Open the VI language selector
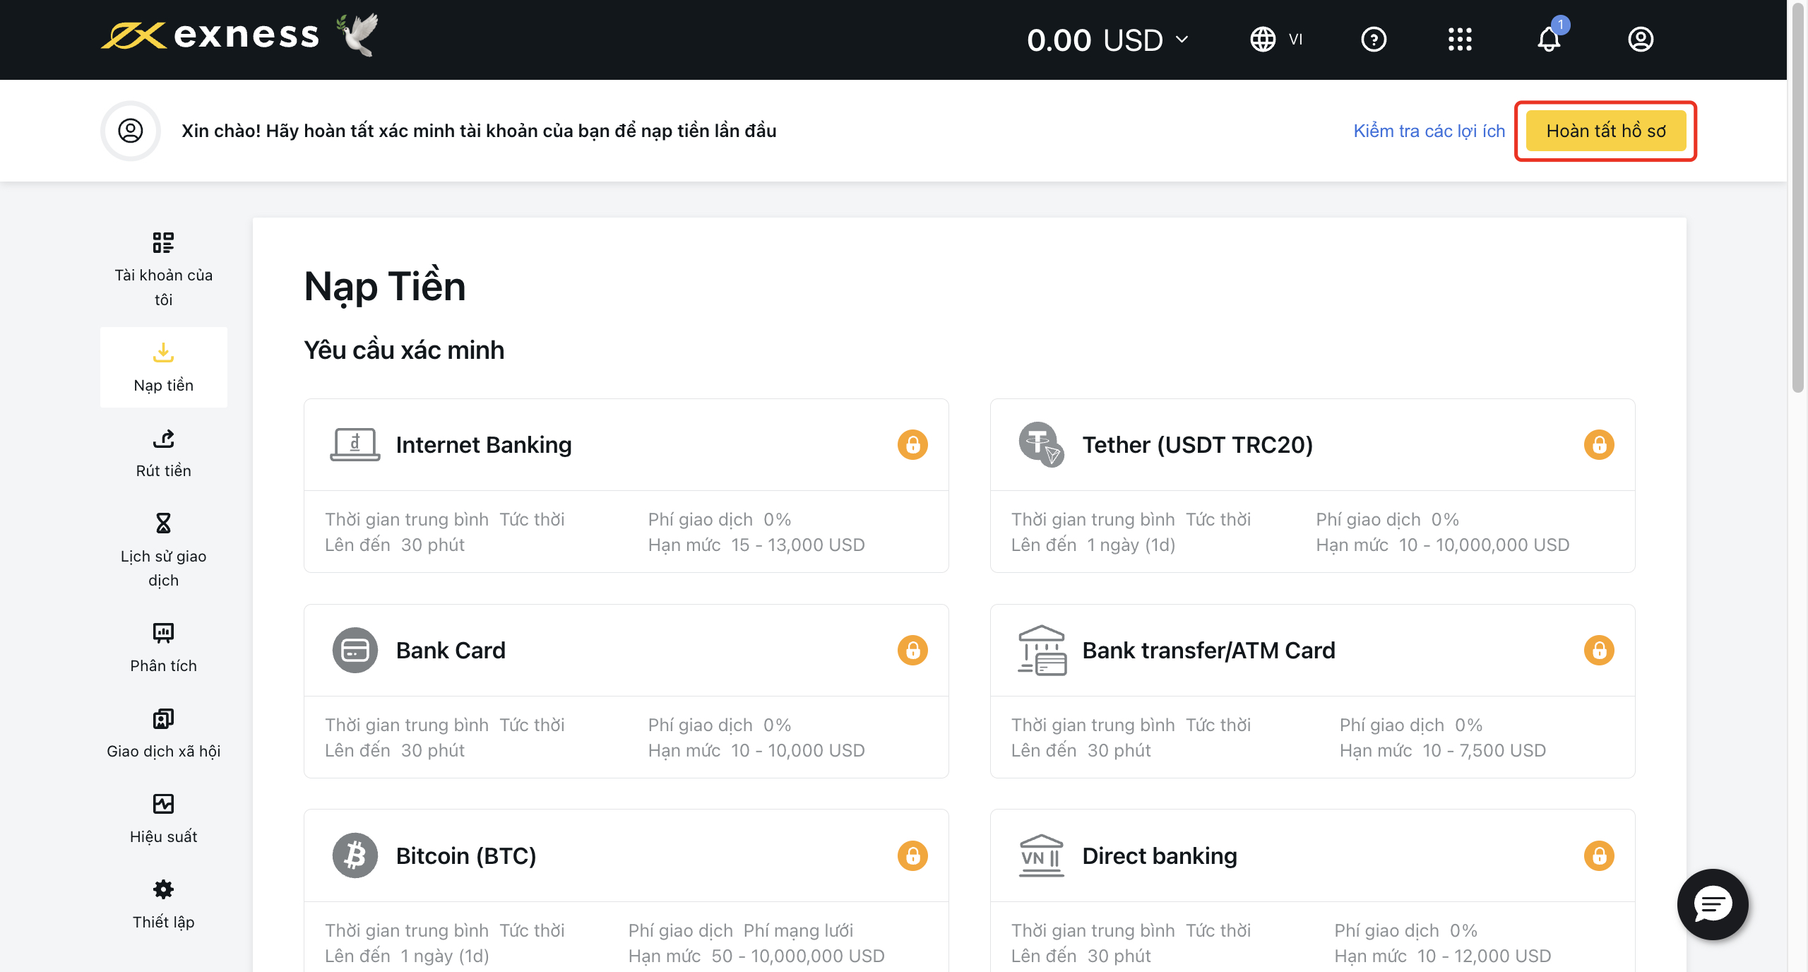The height and width of the screenshot is (972, 1808). point(1277,39)
